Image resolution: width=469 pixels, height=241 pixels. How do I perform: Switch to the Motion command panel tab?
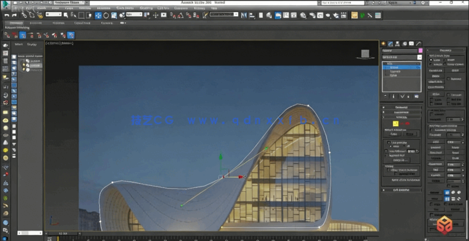(404, 44)
